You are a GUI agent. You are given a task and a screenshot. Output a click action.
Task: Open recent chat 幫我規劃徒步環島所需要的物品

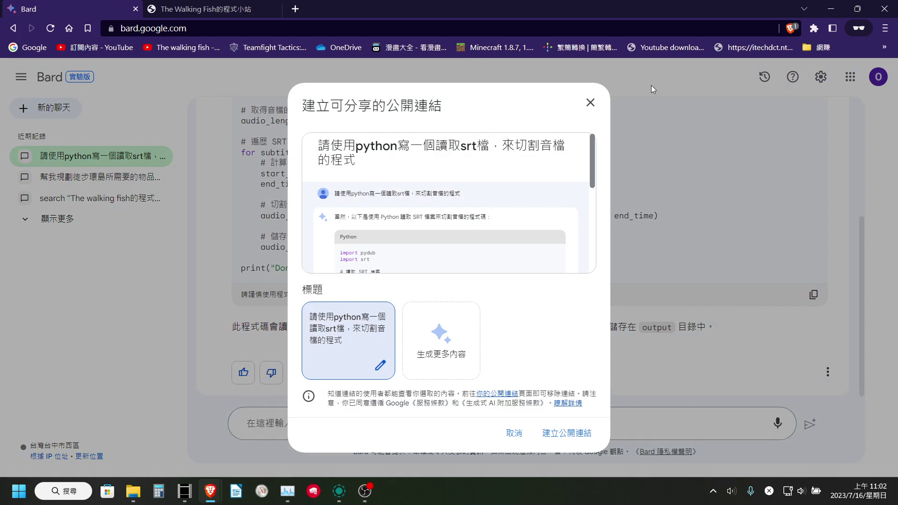pyautogui.click(x=91, y=177)
